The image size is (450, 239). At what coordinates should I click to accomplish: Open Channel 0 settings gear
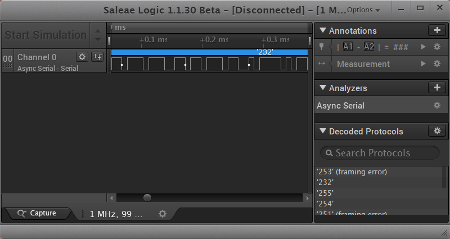[x=82, y=57]
